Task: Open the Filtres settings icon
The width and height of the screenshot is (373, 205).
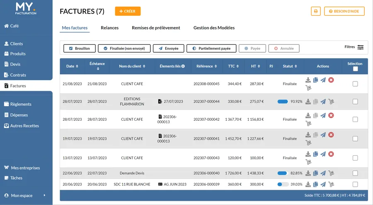Action: 361,47
